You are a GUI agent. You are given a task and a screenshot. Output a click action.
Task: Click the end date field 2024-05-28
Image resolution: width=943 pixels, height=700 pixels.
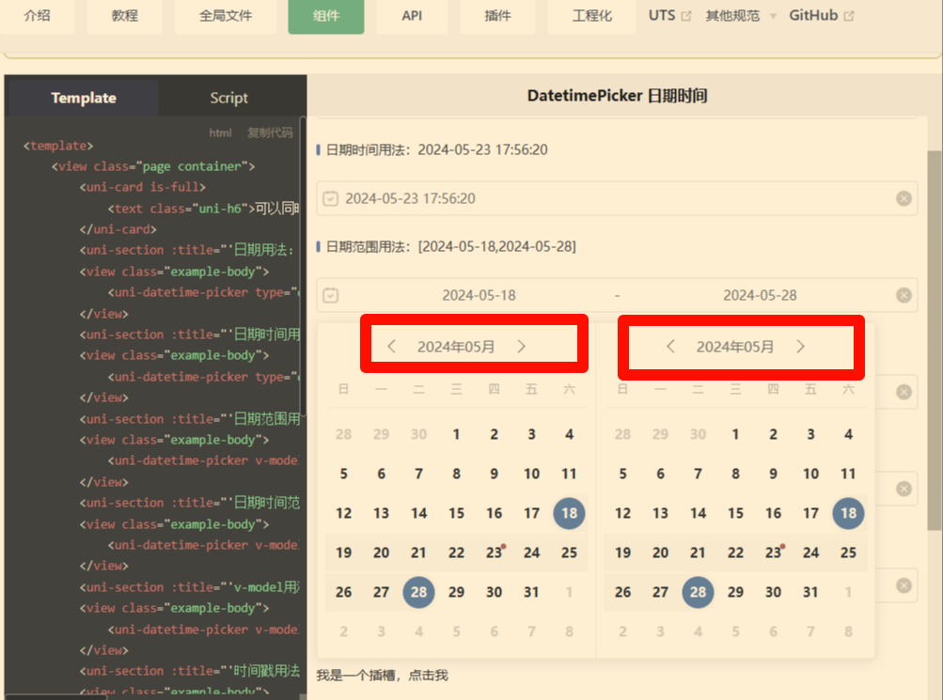tap(760, 295)
